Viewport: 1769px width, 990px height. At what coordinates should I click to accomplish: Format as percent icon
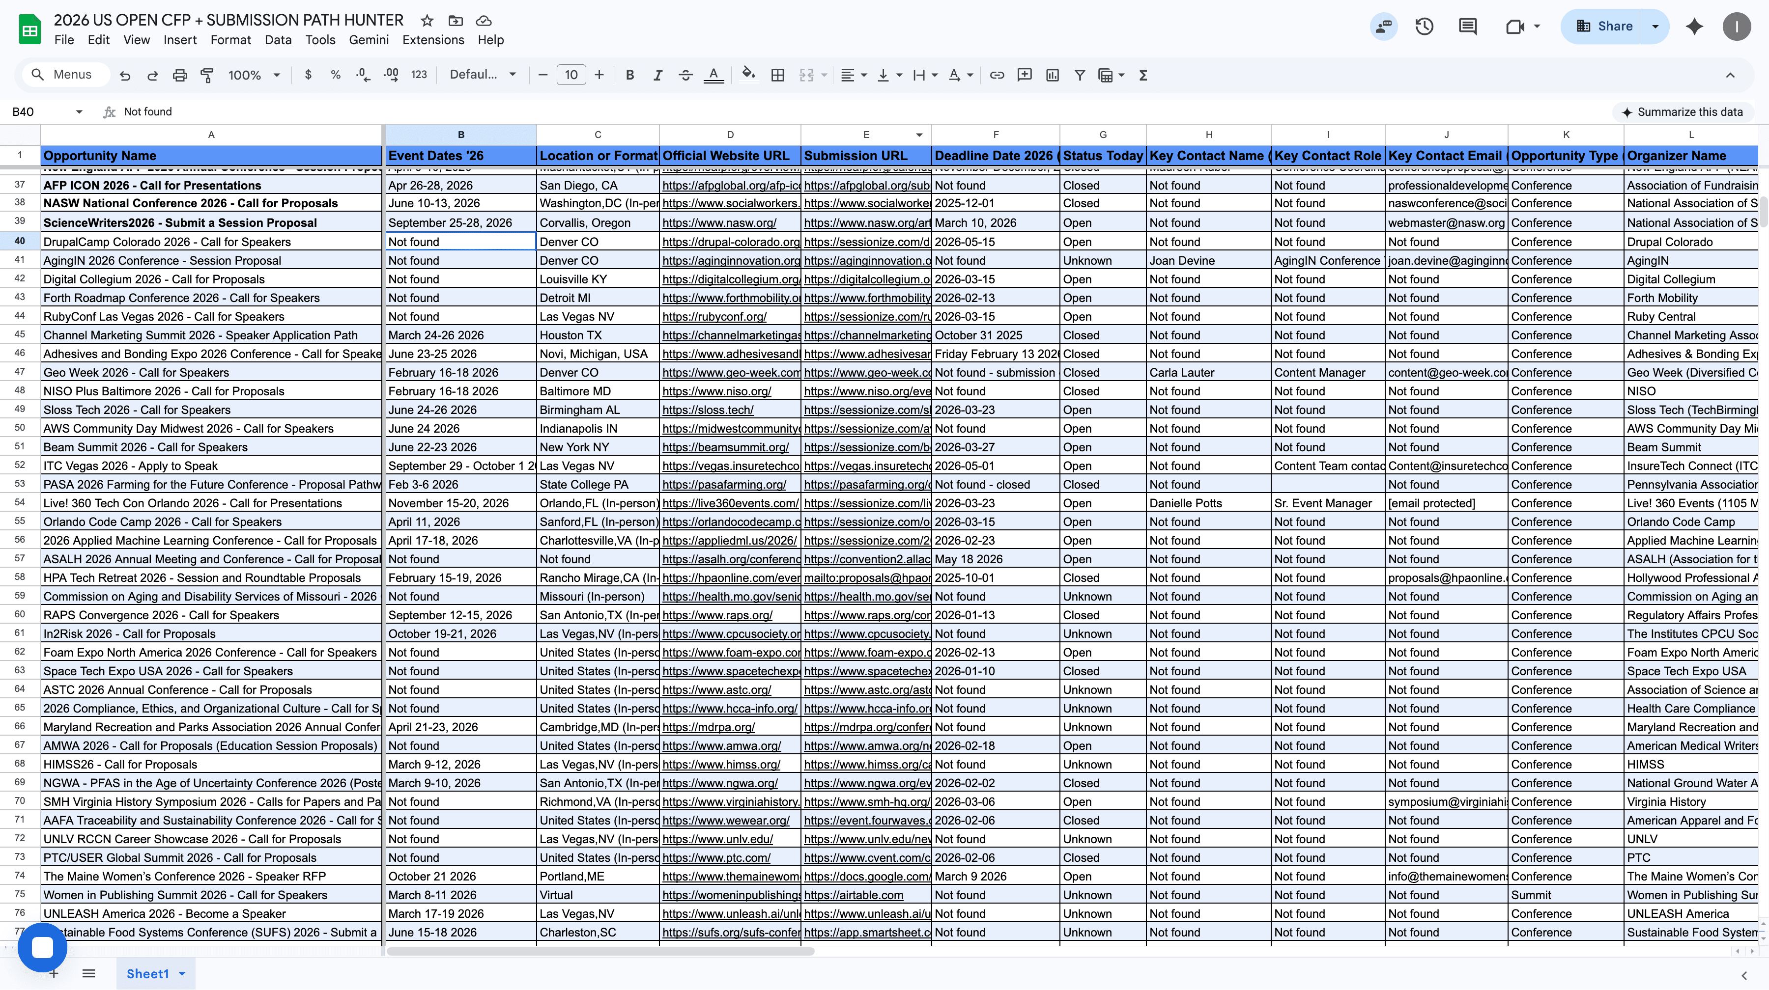pyautogui.click(x=336, y=76)
